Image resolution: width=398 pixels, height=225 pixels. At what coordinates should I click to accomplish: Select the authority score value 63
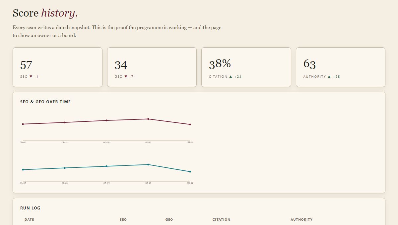pyautogui.click(x=309, y=64)
